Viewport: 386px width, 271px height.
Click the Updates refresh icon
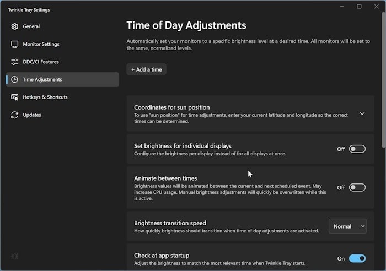[x=14, y=115]
